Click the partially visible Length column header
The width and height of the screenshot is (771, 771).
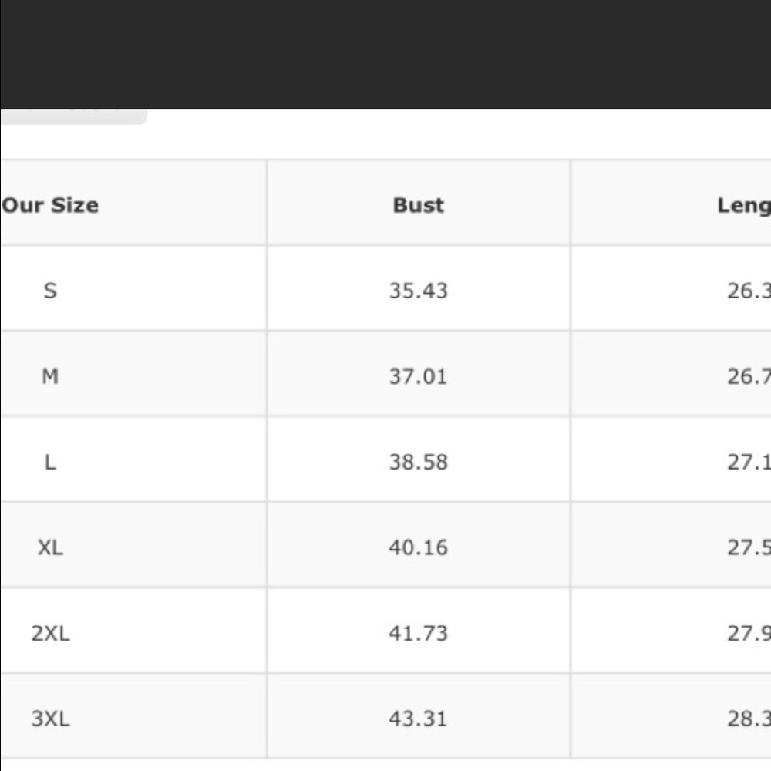tap(743, 205)
